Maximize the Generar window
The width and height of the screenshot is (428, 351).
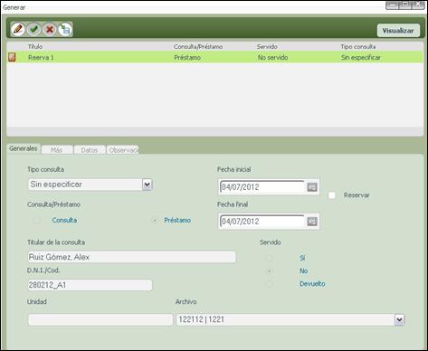point(405,5)
